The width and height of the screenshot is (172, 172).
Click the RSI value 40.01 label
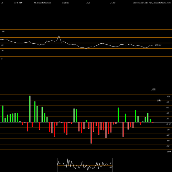click(158, 45)
